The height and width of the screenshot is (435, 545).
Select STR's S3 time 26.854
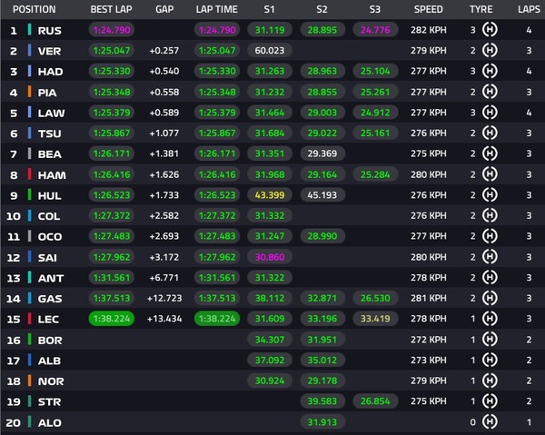pos(375,401)
